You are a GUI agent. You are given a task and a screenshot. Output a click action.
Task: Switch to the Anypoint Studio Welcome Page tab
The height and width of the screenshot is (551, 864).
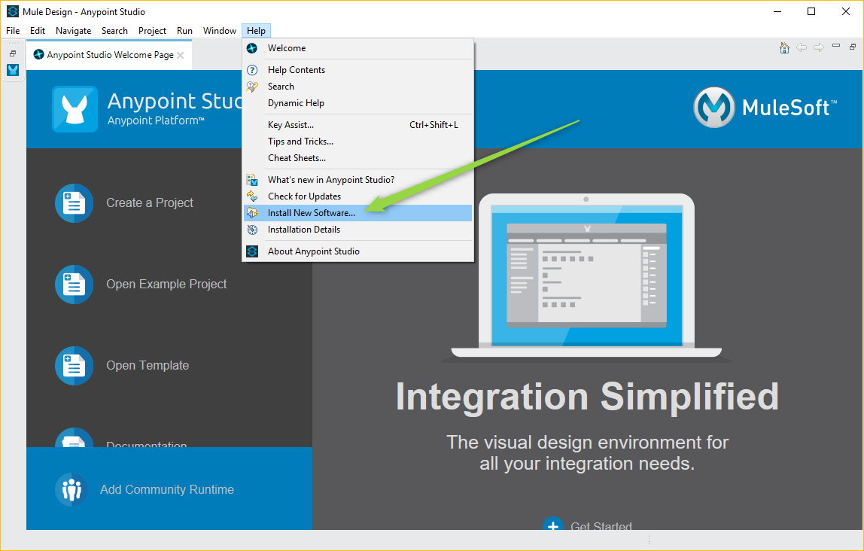pos(105,54)
